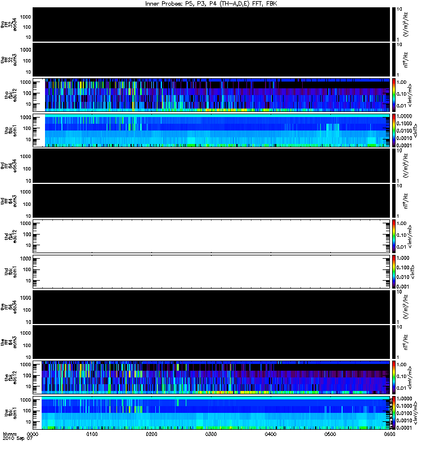
Task: Select the thd fff 64 edc34 axis label
Action: [x=9, y=166]
